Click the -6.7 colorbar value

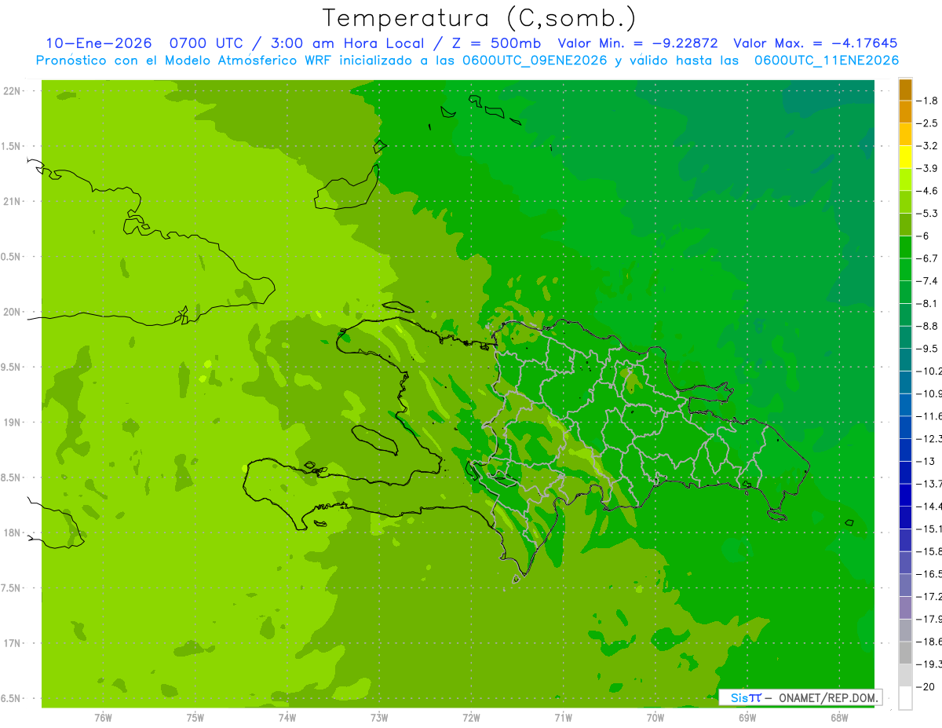pos(928,258)
